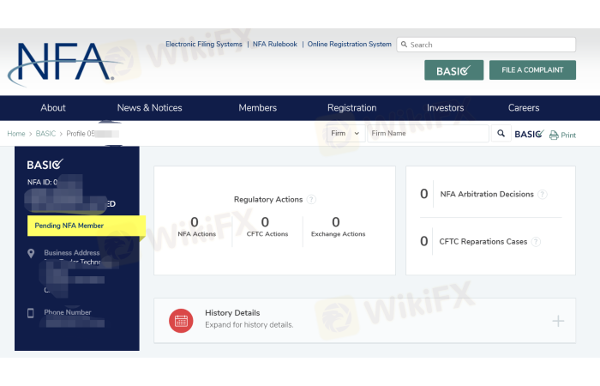
Task: Click the green BASIC button
Action: click(x=453, y=70)
